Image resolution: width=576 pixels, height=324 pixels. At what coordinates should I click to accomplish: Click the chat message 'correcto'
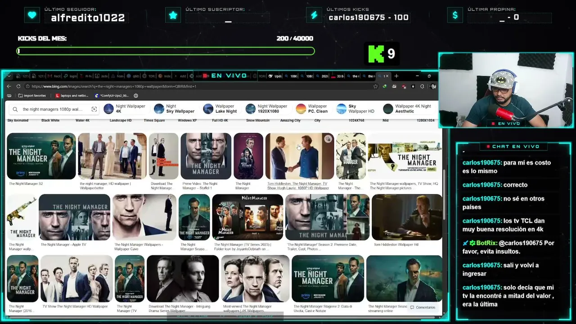point(495,185)
